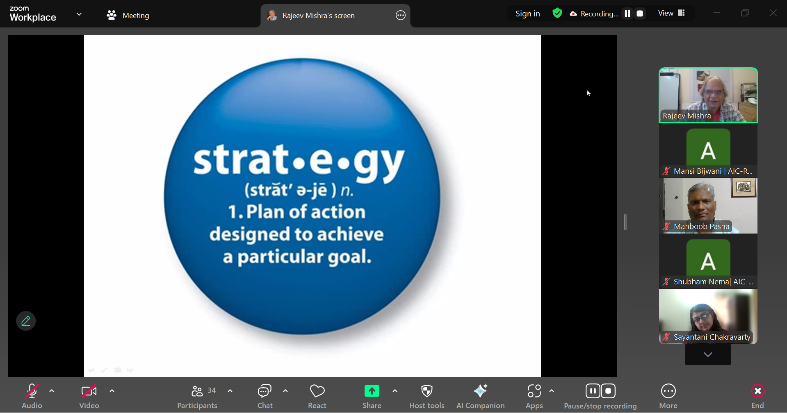
Task: Click the green annotate pencil button
Action: [26, 321]
